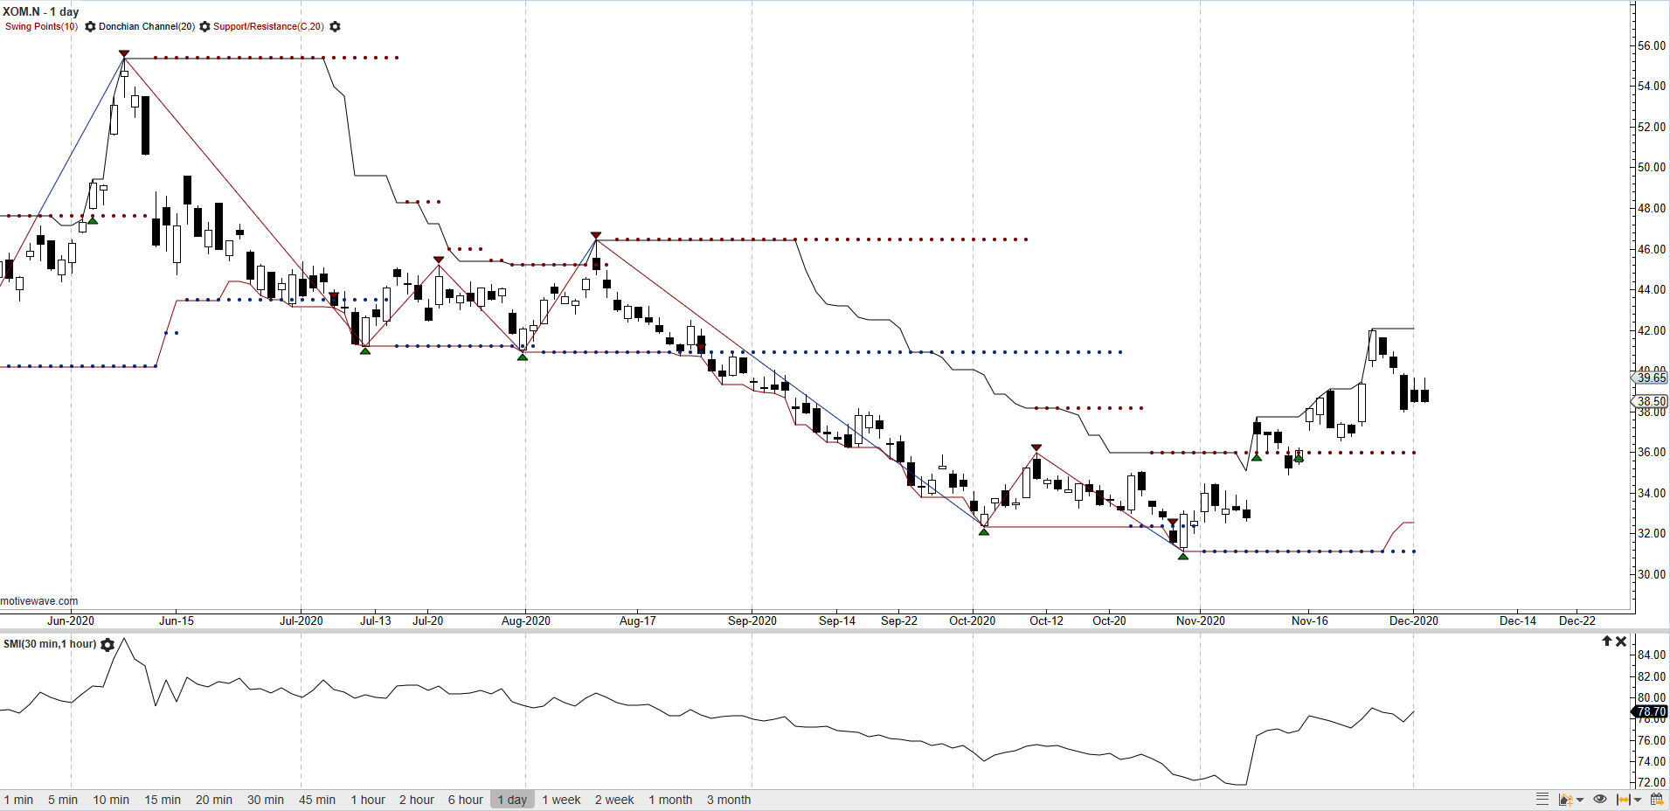Image resolution: width=1670 pixels, height=811 pixels.
Task: Open SMI study settings gear
Action: pos(107,645)
